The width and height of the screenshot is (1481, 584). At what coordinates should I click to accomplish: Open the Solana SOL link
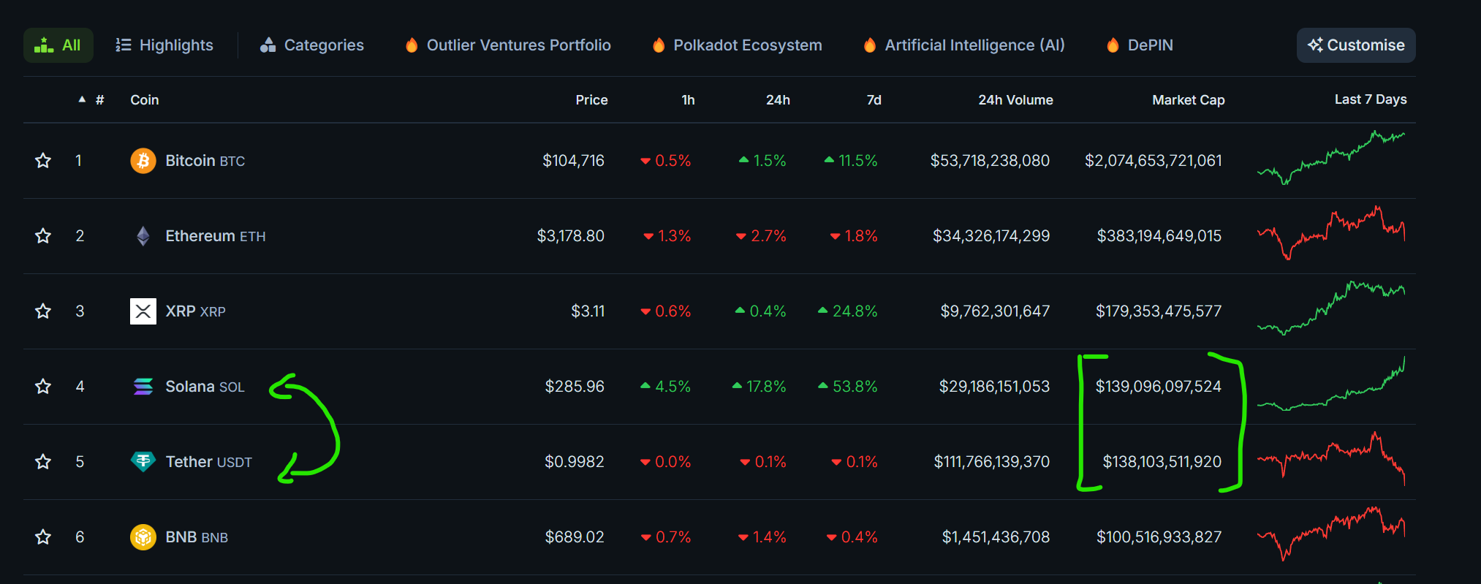[205, 387]
